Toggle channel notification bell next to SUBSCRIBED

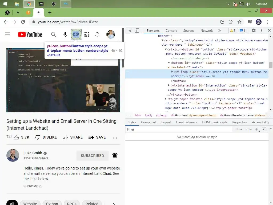click(x=115, y=155)
